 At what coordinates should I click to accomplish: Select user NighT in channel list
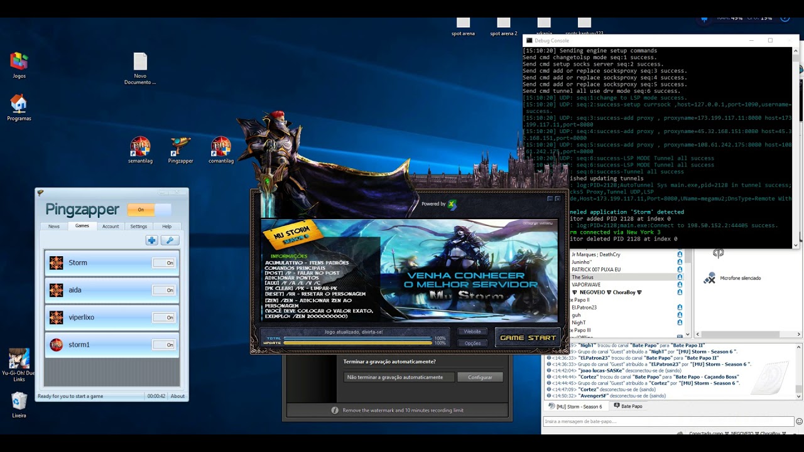[579, 323]
